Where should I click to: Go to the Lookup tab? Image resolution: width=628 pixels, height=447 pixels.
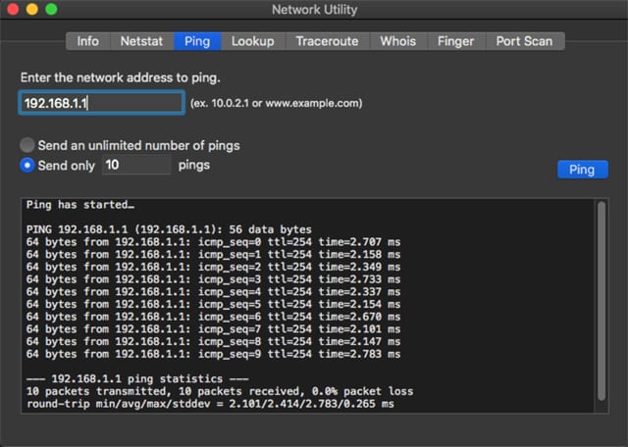tap(252, 41)
